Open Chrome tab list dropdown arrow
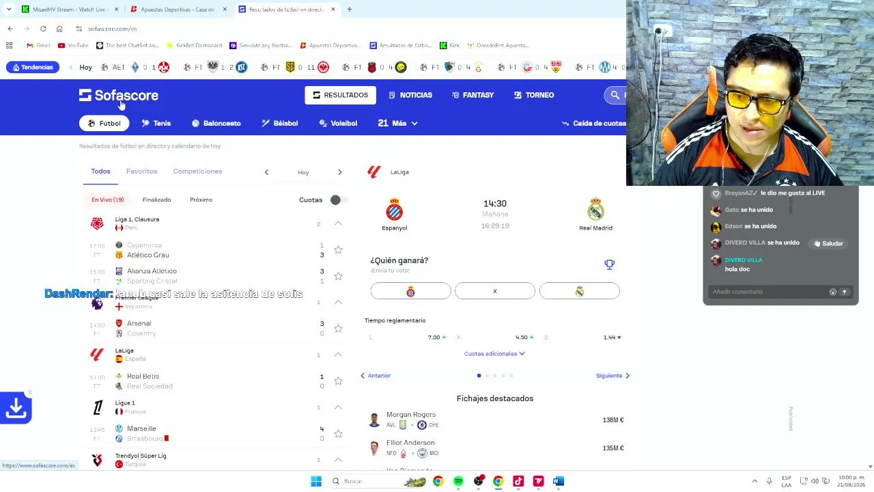This screenshot has height=492, width=874. click(9, 10)
